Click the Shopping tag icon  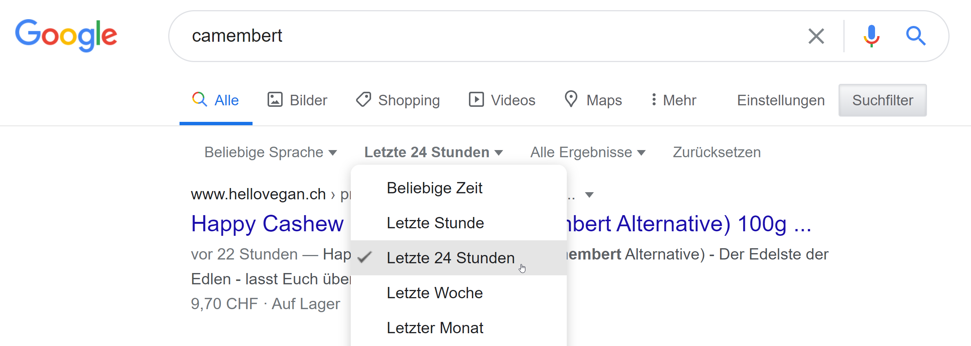(x=363, y=100)
